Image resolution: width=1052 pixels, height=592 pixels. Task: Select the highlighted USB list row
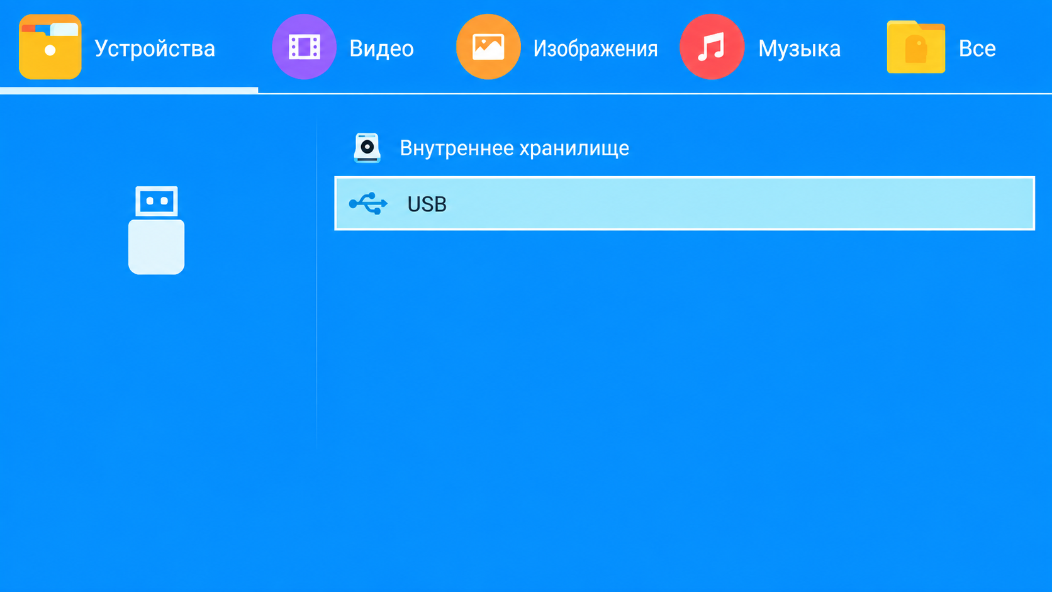coord(685,204)
